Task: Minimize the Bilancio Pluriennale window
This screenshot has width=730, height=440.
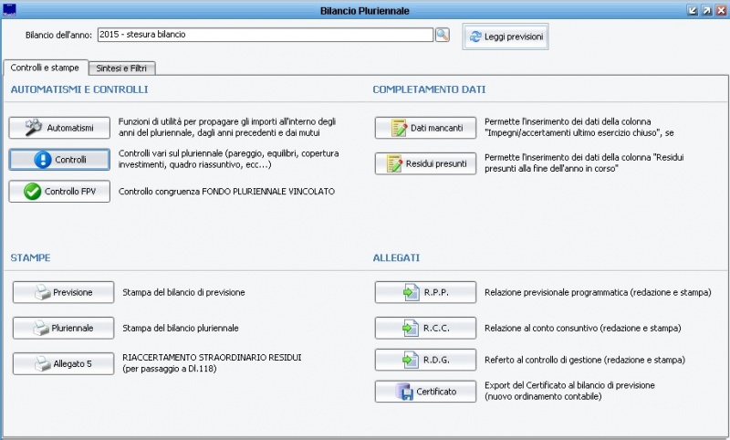Action: tap(692, 10)
